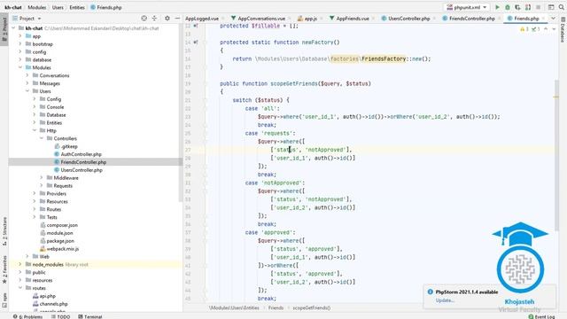Open Project panel settings gear
Viewport: 567px width, 319px height.
167,18
